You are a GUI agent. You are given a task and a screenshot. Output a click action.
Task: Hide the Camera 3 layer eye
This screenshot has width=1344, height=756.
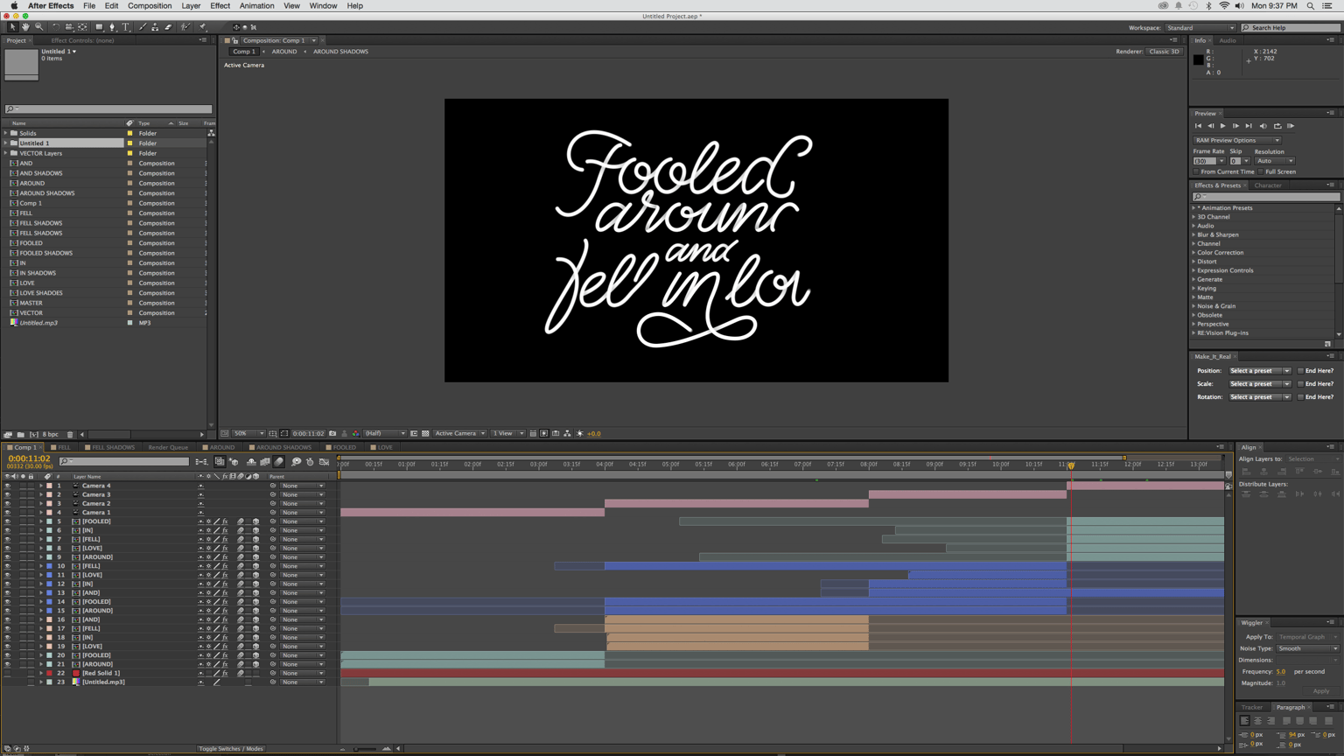pos(7,494)
